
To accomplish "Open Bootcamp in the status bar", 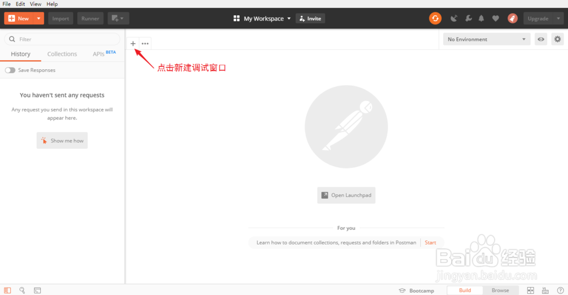I will click(x=416, y=290).
